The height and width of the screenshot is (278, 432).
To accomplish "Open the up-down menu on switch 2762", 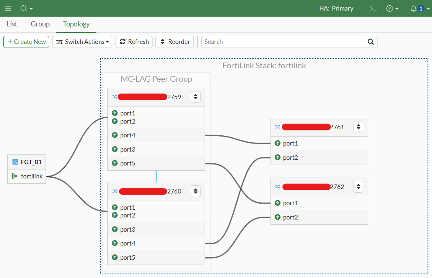I will coord(358,187).
